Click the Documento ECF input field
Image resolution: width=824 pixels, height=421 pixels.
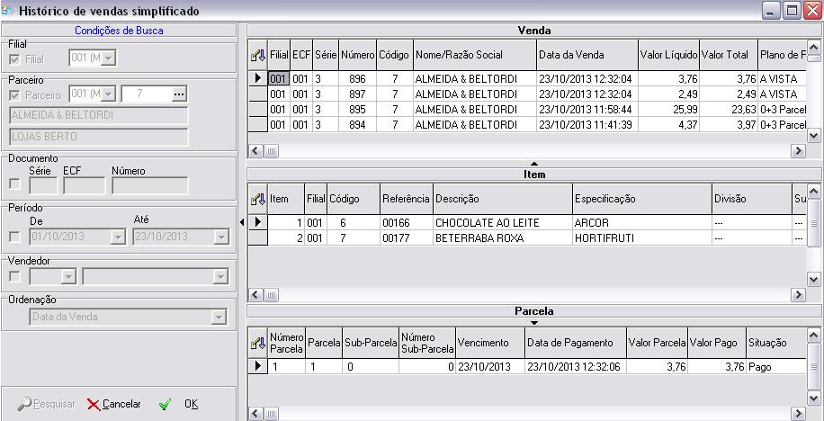point(84,185)
